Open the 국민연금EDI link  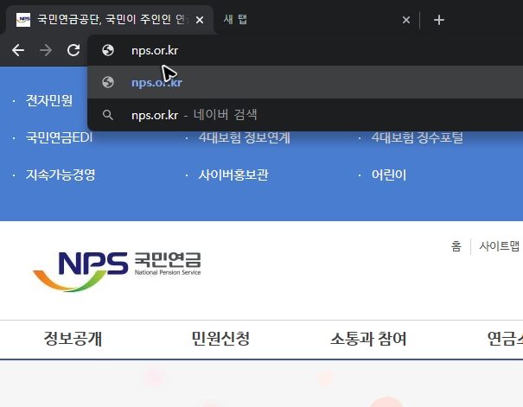coord(59,137)
